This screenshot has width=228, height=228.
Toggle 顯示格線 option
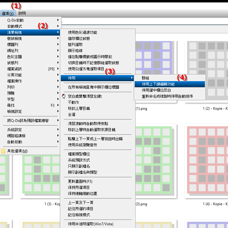(98, 50)
